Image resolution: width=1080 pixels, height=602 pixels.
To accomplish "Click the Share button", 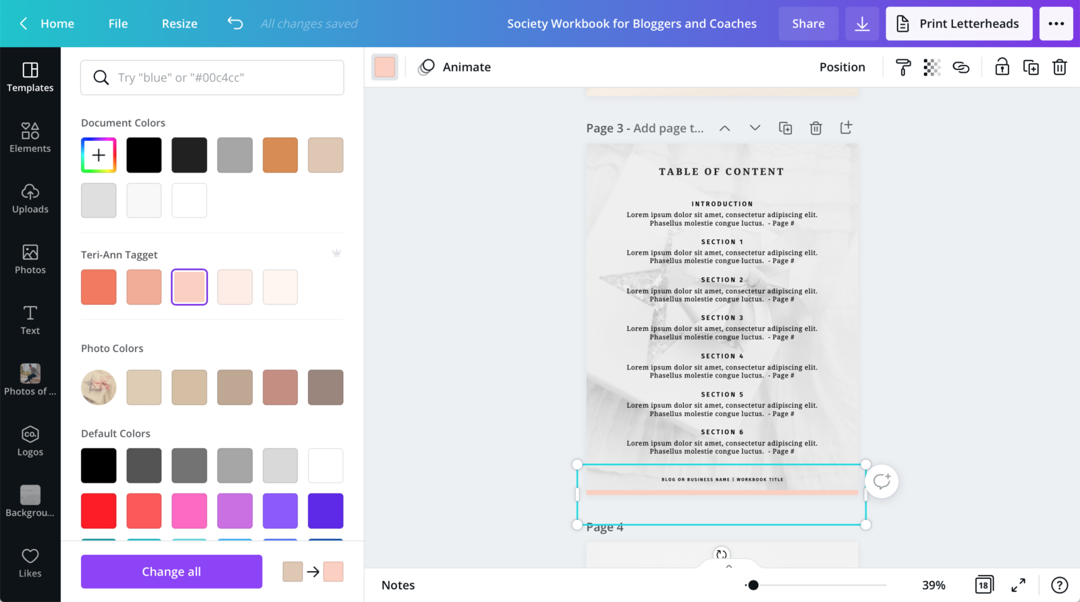I will click(808, 24).
